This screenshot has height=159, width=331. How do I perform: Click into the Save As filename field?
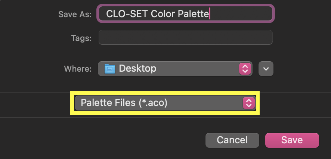tap(186, 14)
